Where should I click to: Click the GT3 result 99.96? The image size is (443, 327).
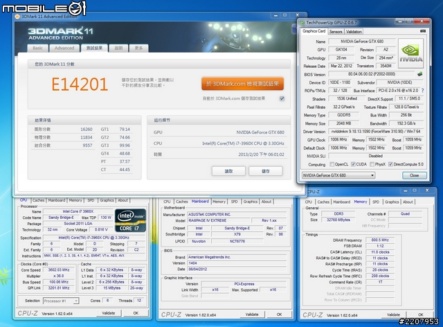pos(125,145)
